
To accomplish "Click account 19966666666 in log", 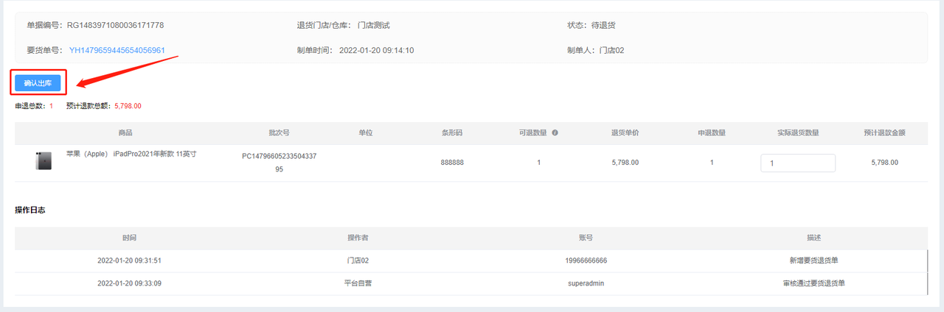I will point(586,260).
